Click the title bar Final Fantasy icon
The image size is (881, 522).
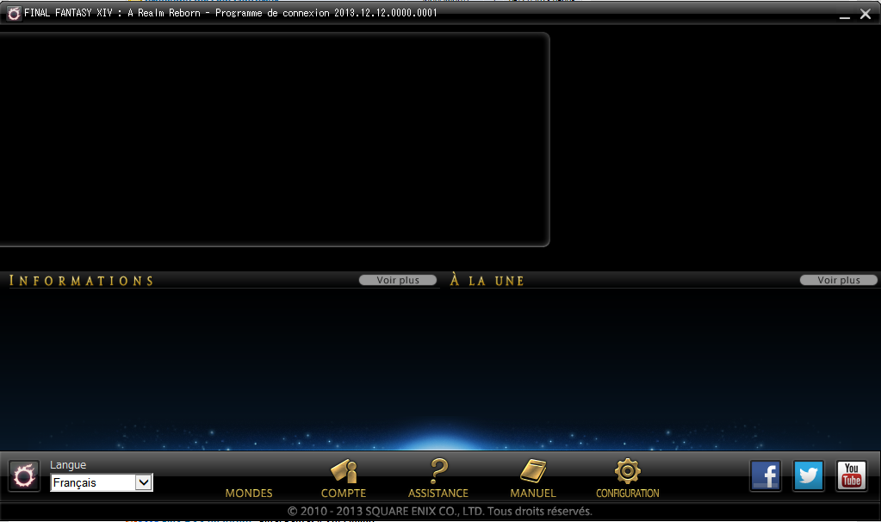tap(14, 13)
